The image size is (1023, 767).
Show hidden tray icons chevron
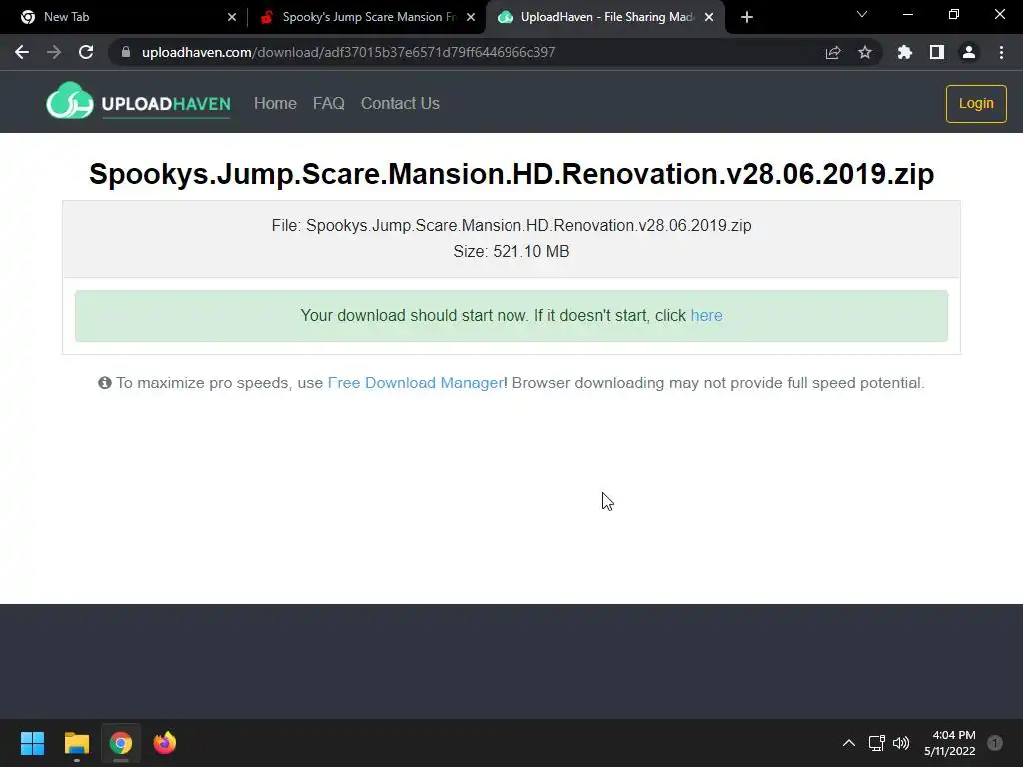849,743
